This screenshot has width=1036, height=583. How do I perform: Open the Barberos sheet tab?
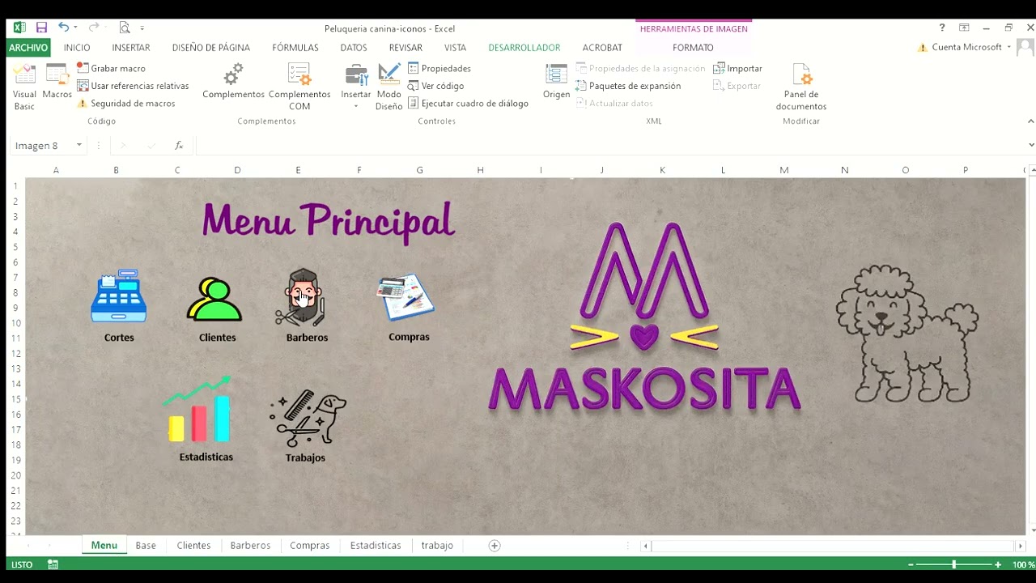click(x=250, y=546)
